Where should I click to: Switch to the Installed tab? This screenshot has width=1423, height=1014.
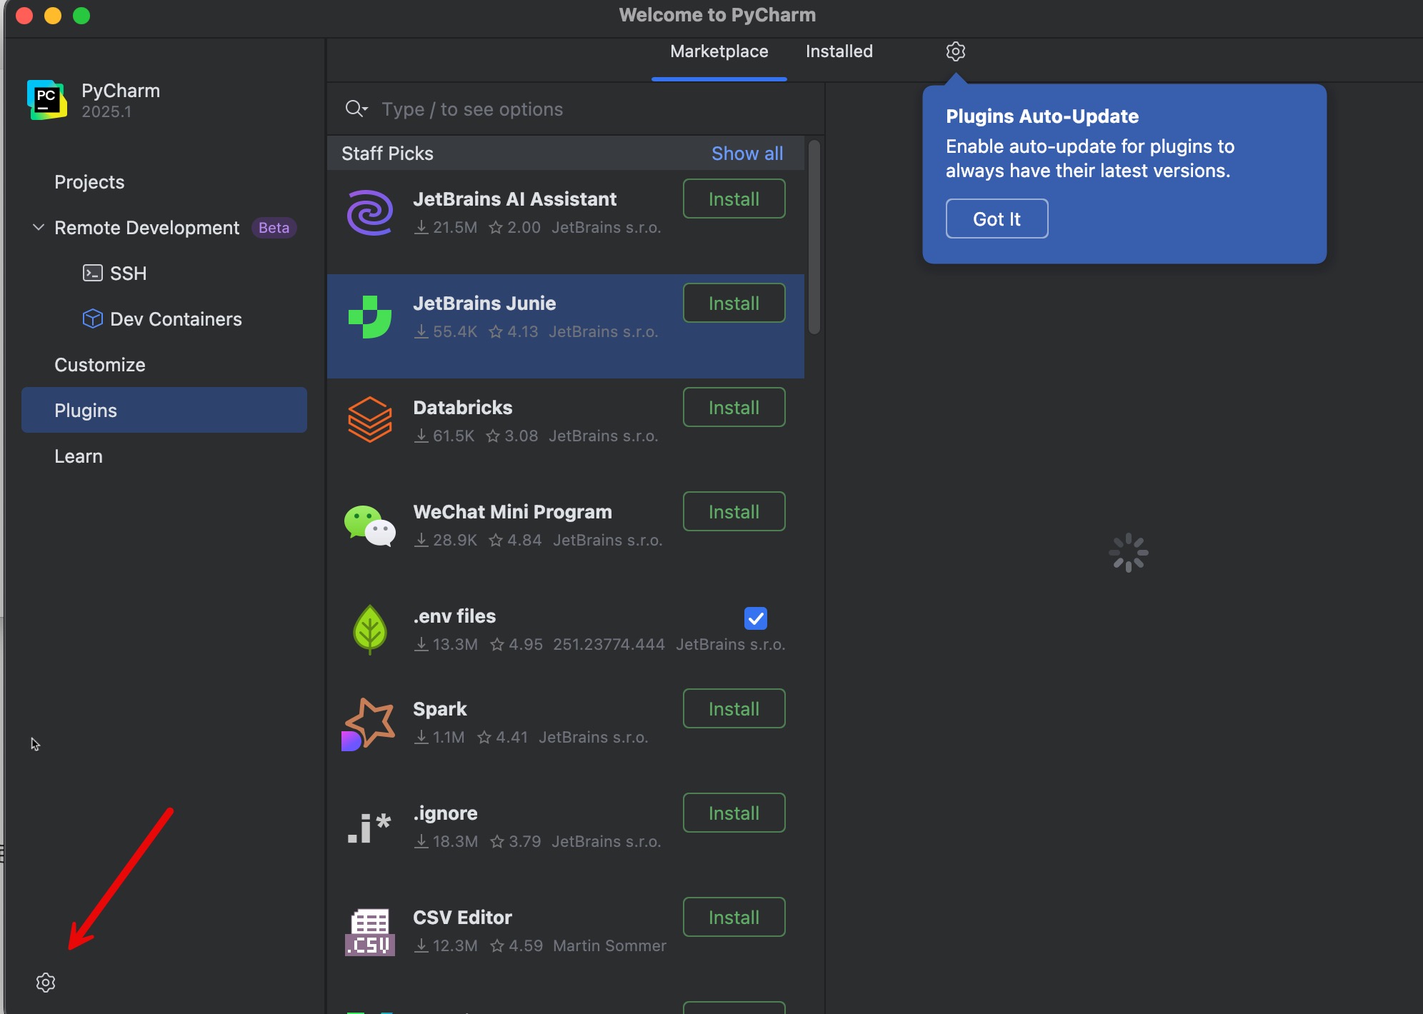point(839,51)
